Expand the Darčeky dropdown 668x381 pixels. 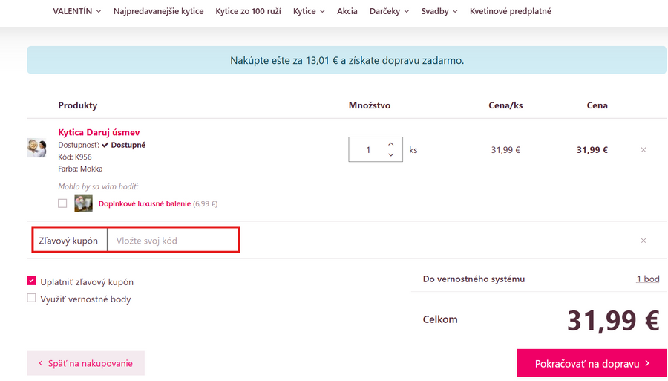click(389, 11)
